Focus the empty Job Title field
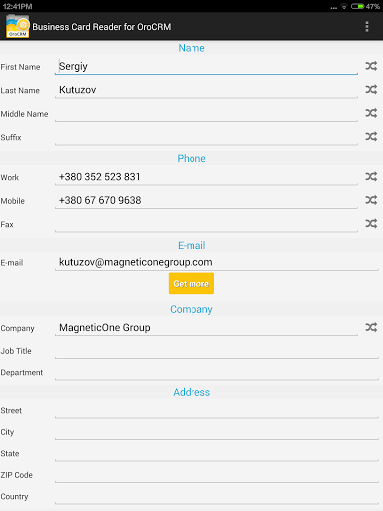 [x=216, y=351]
